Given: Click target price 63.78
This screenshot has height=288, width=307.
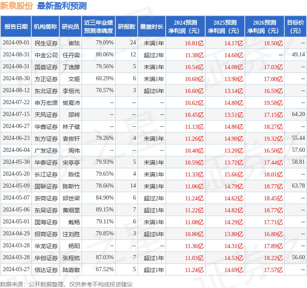Looking at the screenshot, I should pyautogui.click(x=298, y=186).
